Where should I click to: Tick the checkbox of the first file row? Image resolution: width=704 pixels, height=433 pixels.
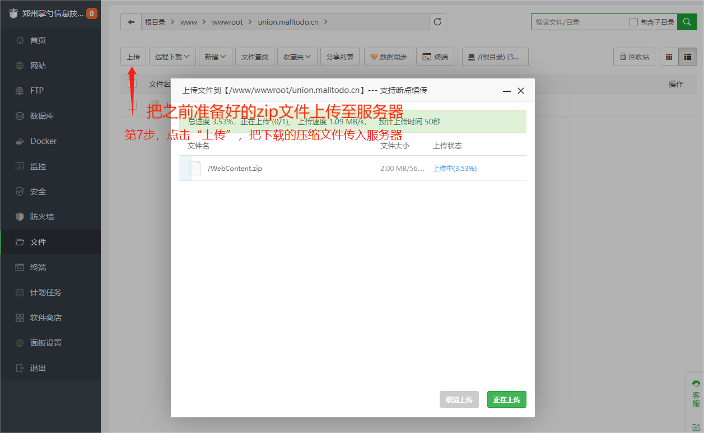click(x=132, y=105)
